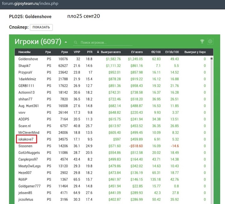This screenshot has height=204, width=225.
Task: Focus the Поиск игроков search field
Action: pyautogui.click(x=103, y=43)
